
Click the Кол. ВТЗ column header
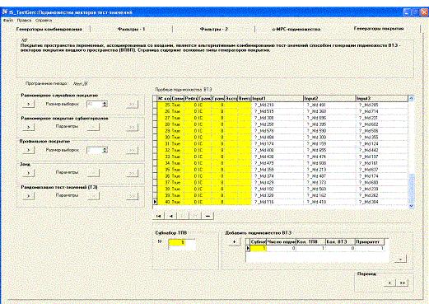tap(340, 241)
